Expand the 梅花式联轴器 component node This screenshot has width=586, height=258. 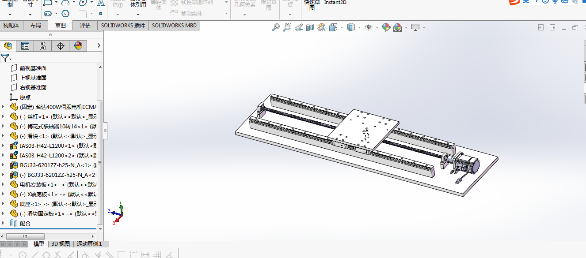(4, 126)
